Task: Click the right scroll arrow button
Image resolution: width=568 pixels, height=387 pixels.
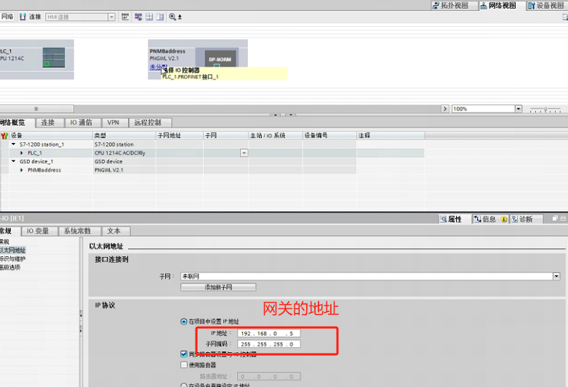Action: [x=445, y=108]
